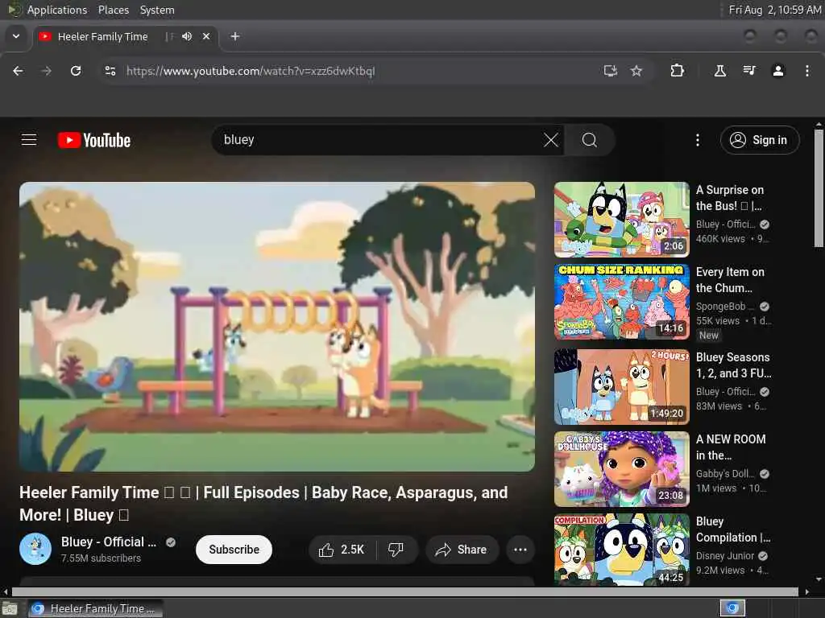Share the Heeler Family Time video
Image resolution: width=825 pixels, height=618 pixels.
tap(462, 550)
